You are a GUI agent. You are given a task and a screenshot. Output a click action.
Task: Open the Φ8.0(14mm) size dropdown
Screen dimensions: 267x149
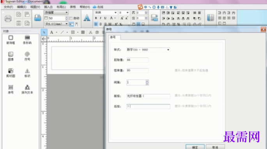pyautogui.click(x=57, y=24)
